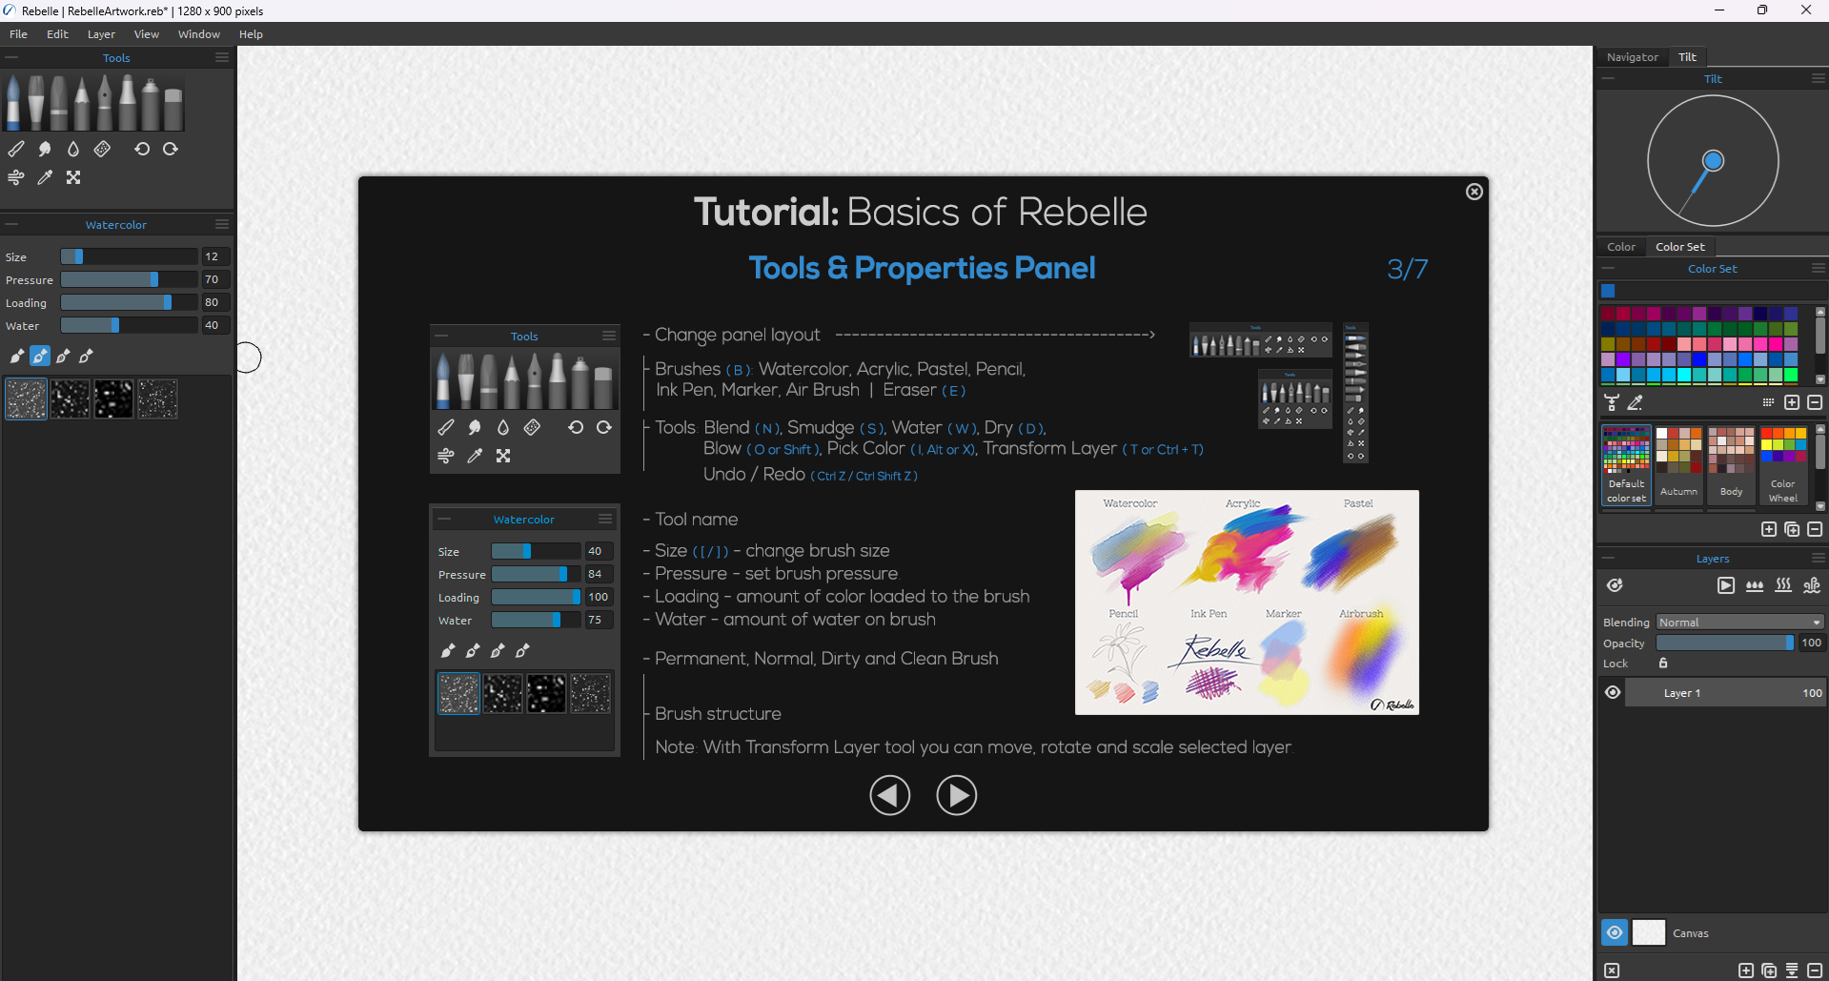The image size is (1829, 981).
Task: Click the Undo arrow in Tools panel
Action: coord(142,149)
